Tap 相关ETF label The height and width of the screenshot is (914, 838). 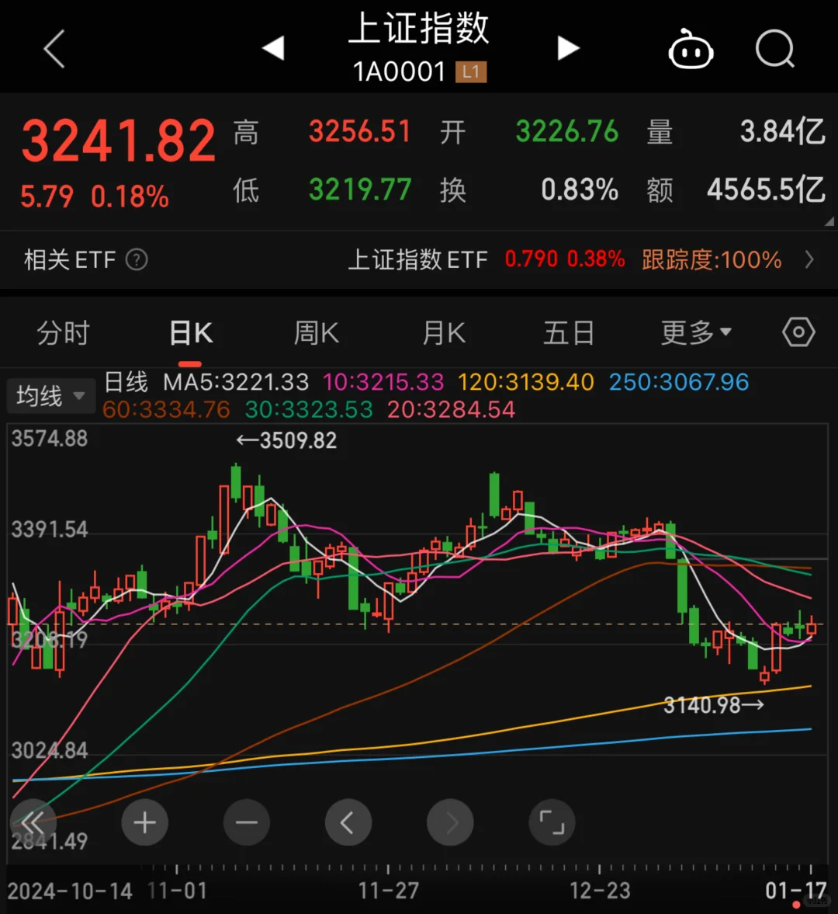[70, 259]
